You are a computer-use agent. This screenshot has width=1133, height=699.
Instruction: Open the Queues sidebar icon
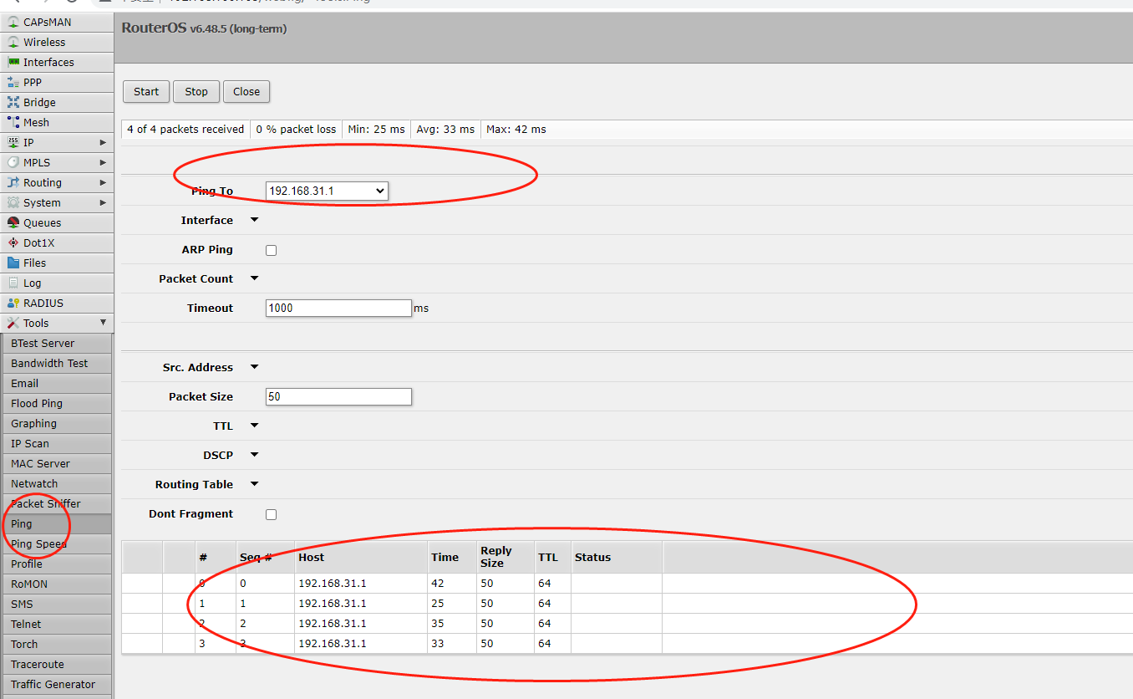pos(13,222)
